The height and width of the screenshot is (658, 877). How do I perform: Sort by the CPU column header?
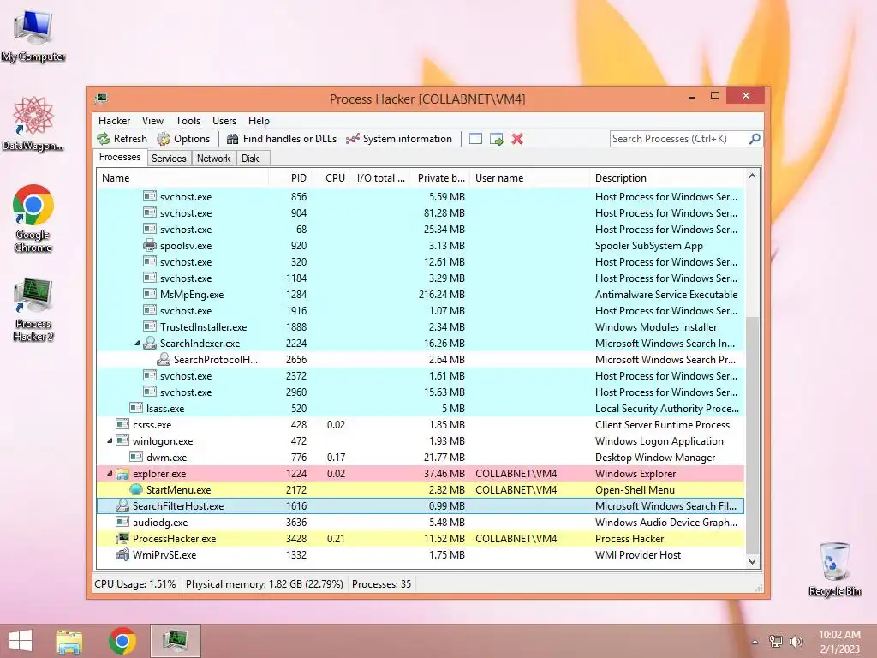click(331, 178)
